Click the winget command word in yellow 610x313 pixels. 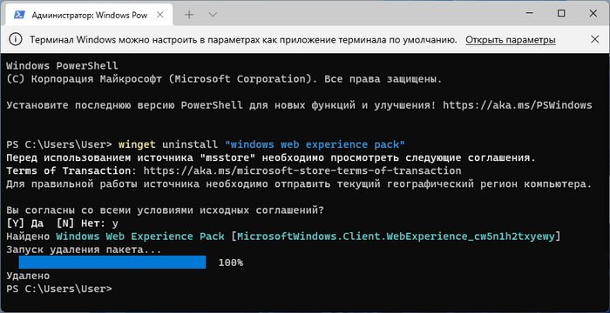tap(137, 144)
